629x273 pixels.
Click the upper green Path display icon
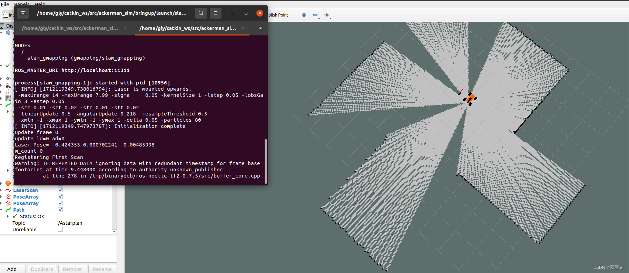[8, 105]
